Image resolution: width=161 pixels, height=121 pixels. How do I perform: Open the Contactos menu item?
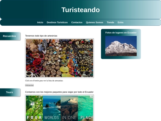[77, 22]
